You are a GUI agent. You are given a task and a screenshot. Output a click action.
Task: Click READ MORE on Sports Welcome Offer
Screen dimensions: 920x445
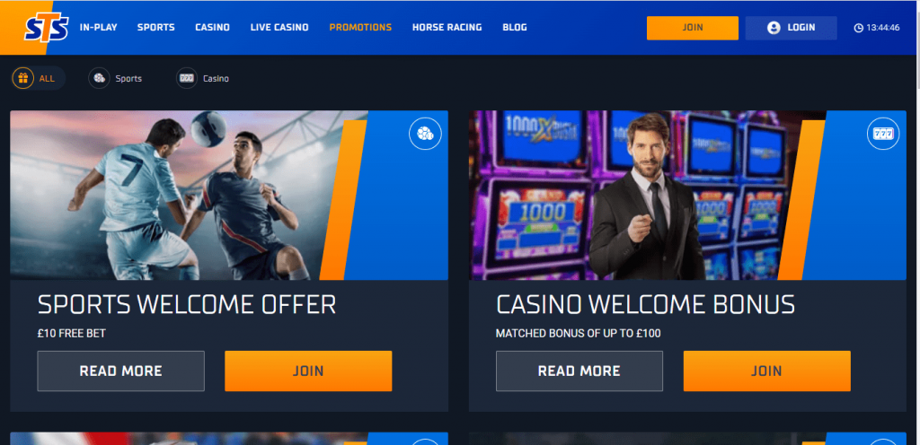pos(121,371)
